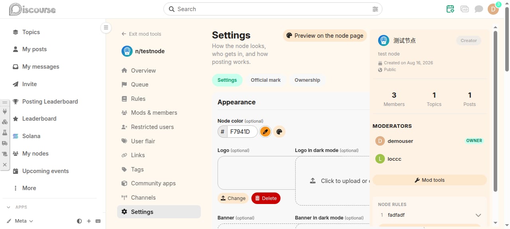Open moderator demouser profile
The height and width of the screenshot is (229, 510).
(400, 141)
